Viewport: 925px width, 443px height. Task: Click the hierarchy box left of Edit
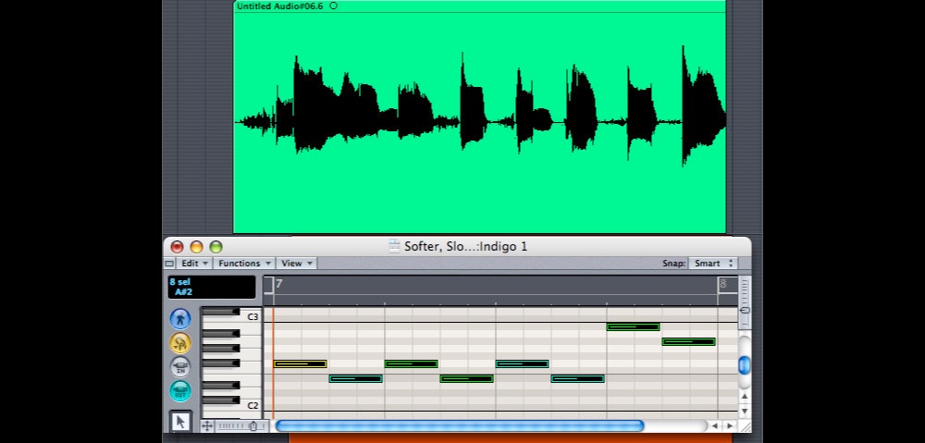click(169, 264)
